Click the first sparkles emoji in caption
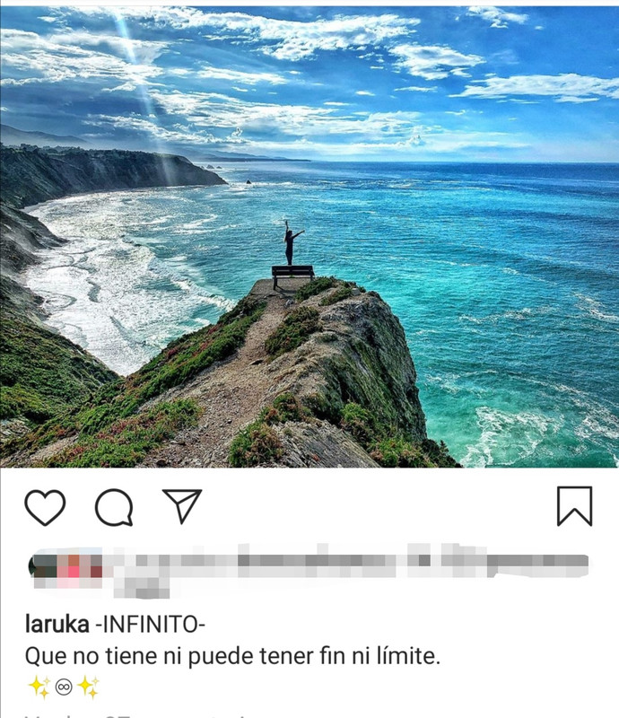The image size is (619, 718). (39, 687)
